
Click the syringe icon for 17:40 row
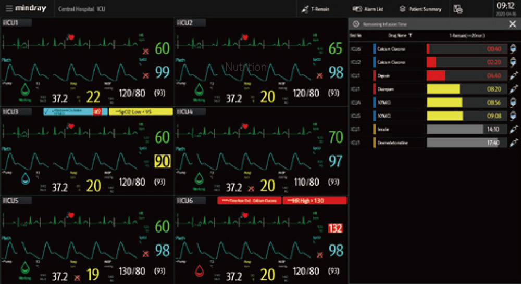(x=513, y=143)
